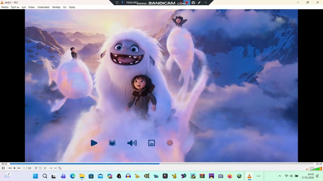Open the DVD menu subtitles icon
Viewport: 323px width, 181px height.
point(151,143)
